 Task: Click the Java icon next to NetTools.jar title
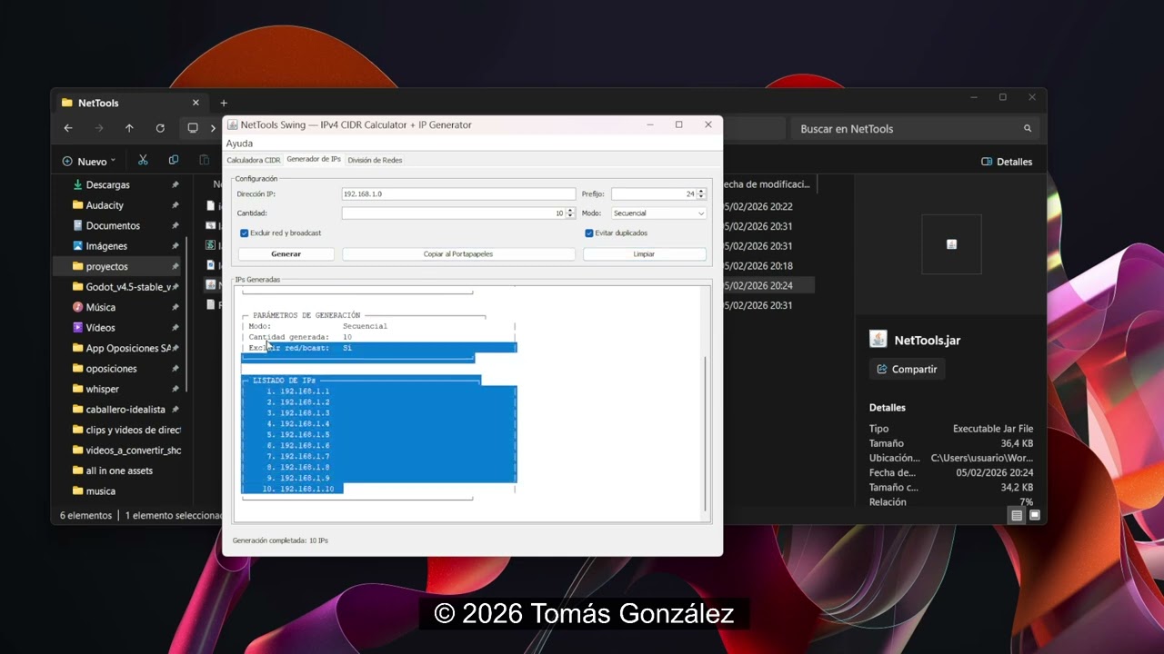click(878, 339)
